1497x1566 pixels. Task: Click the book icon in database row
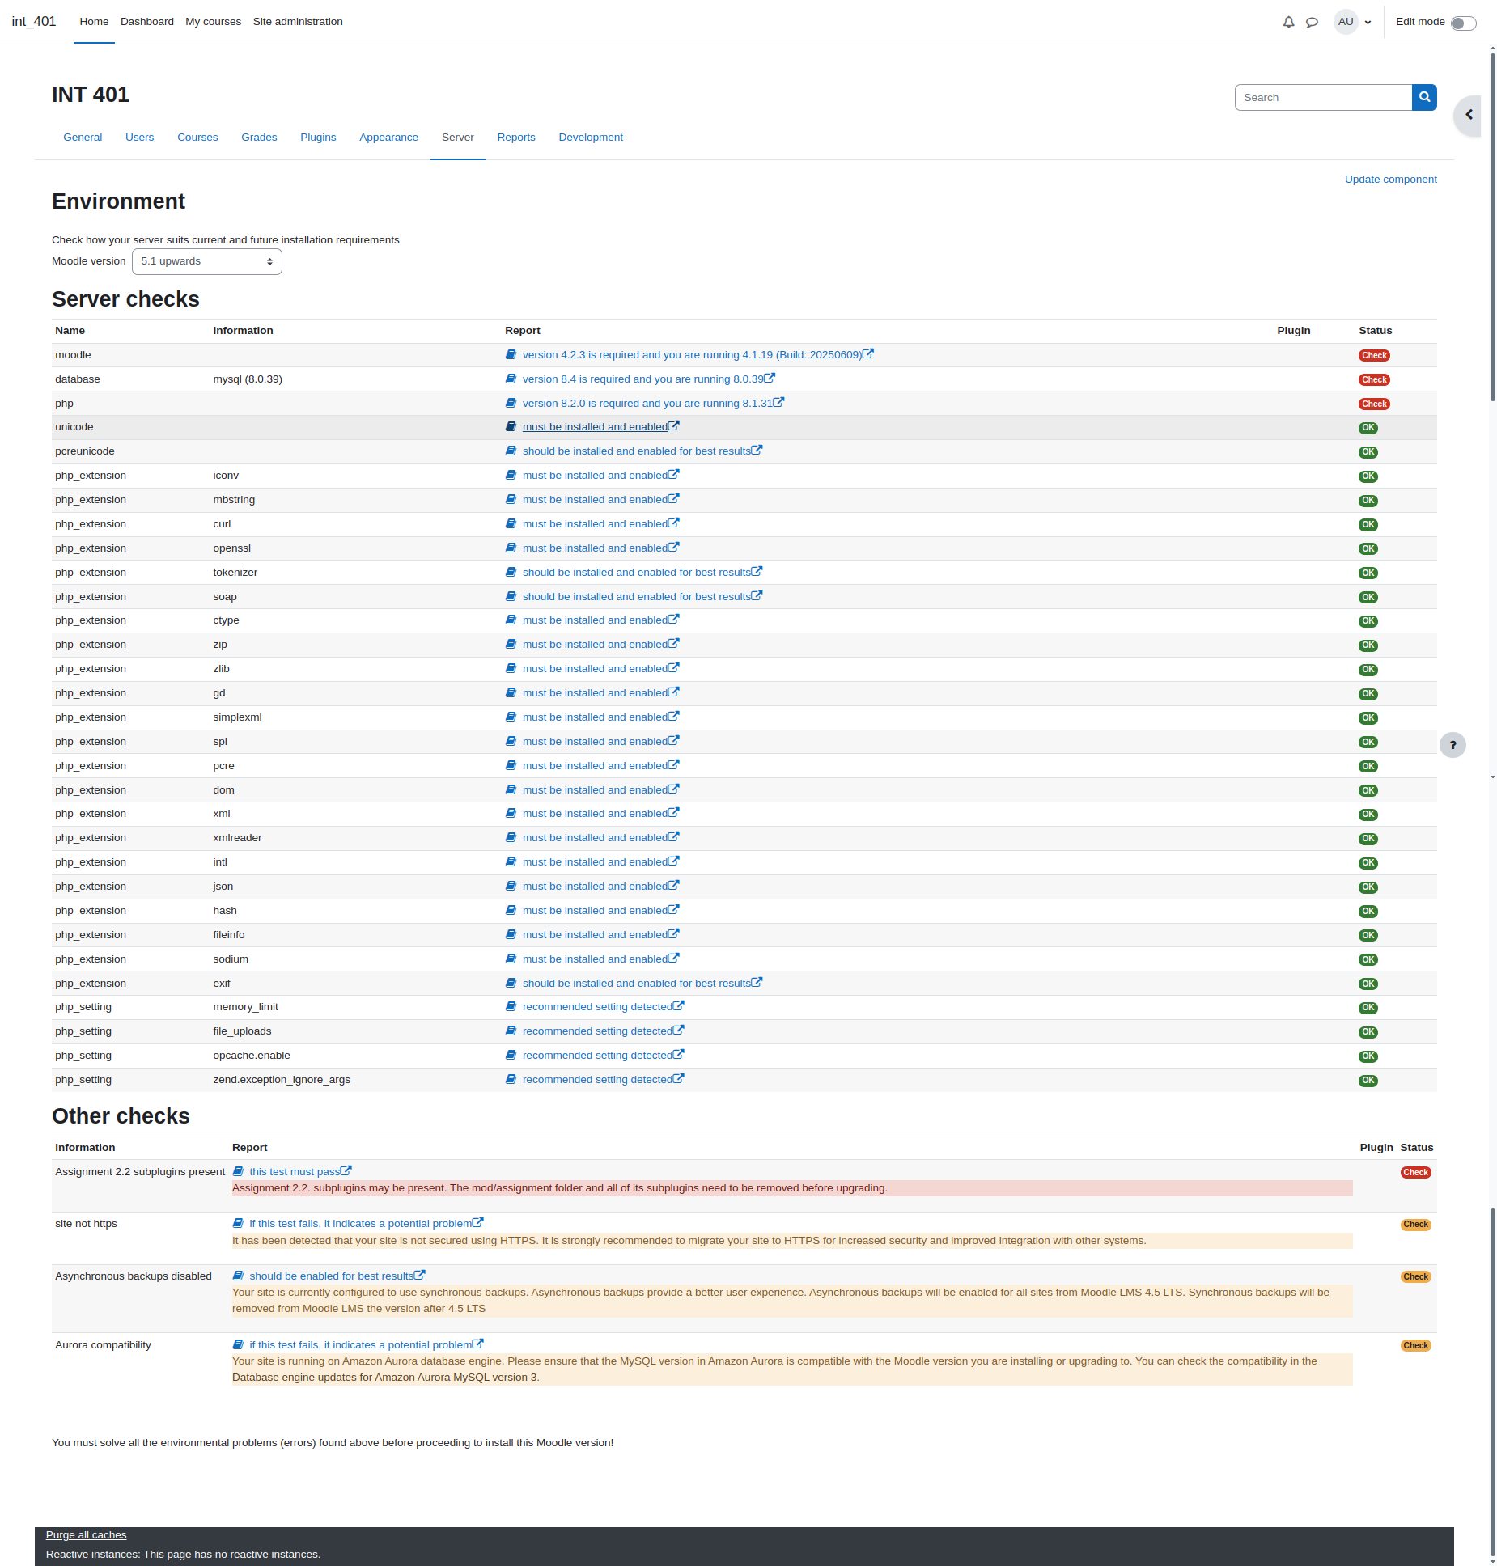click(x=511, y=379)
